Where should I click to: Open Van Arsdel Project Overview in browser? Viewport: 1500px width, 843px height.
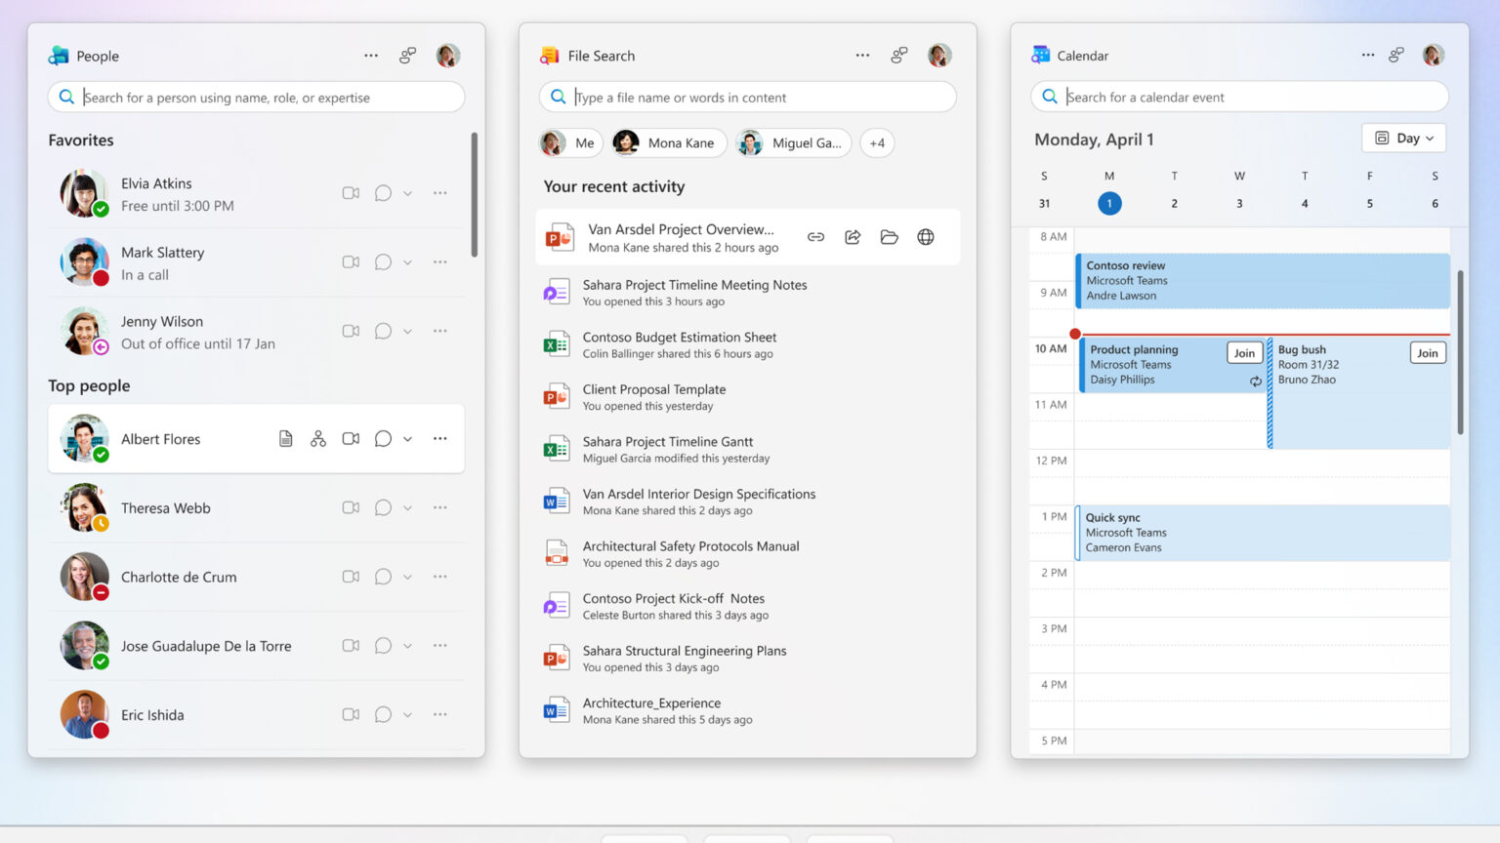click(x=926, y=237)
